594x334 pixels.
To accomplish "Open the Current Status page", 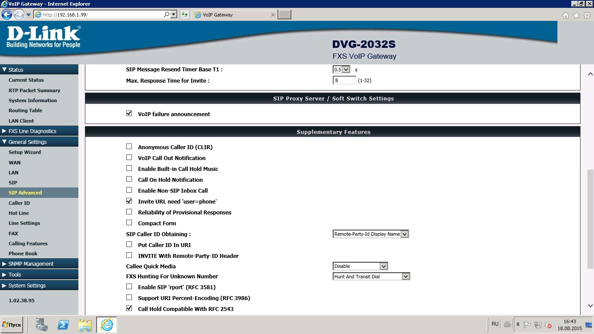I will 26,80.
